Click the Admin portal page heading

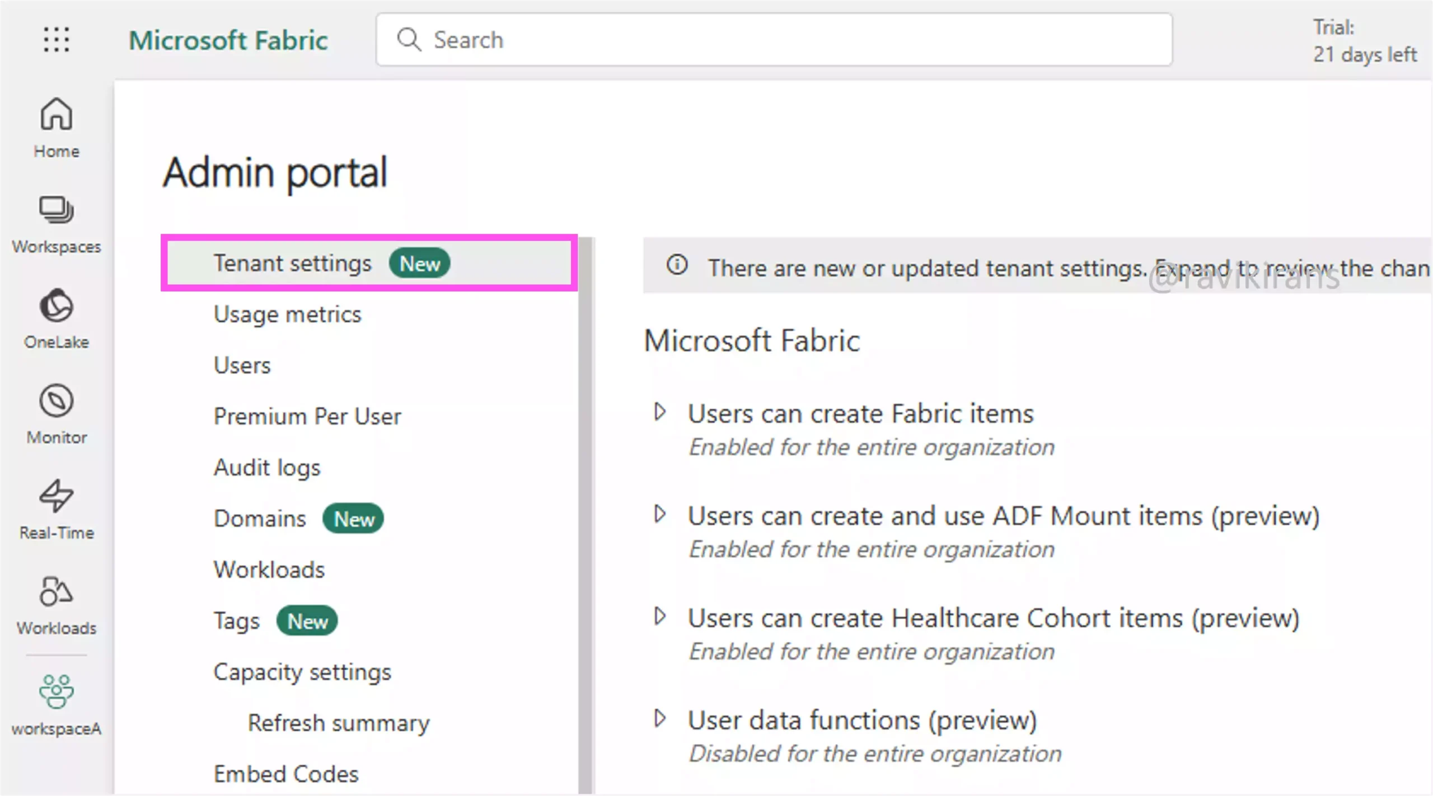click(275, 173)
